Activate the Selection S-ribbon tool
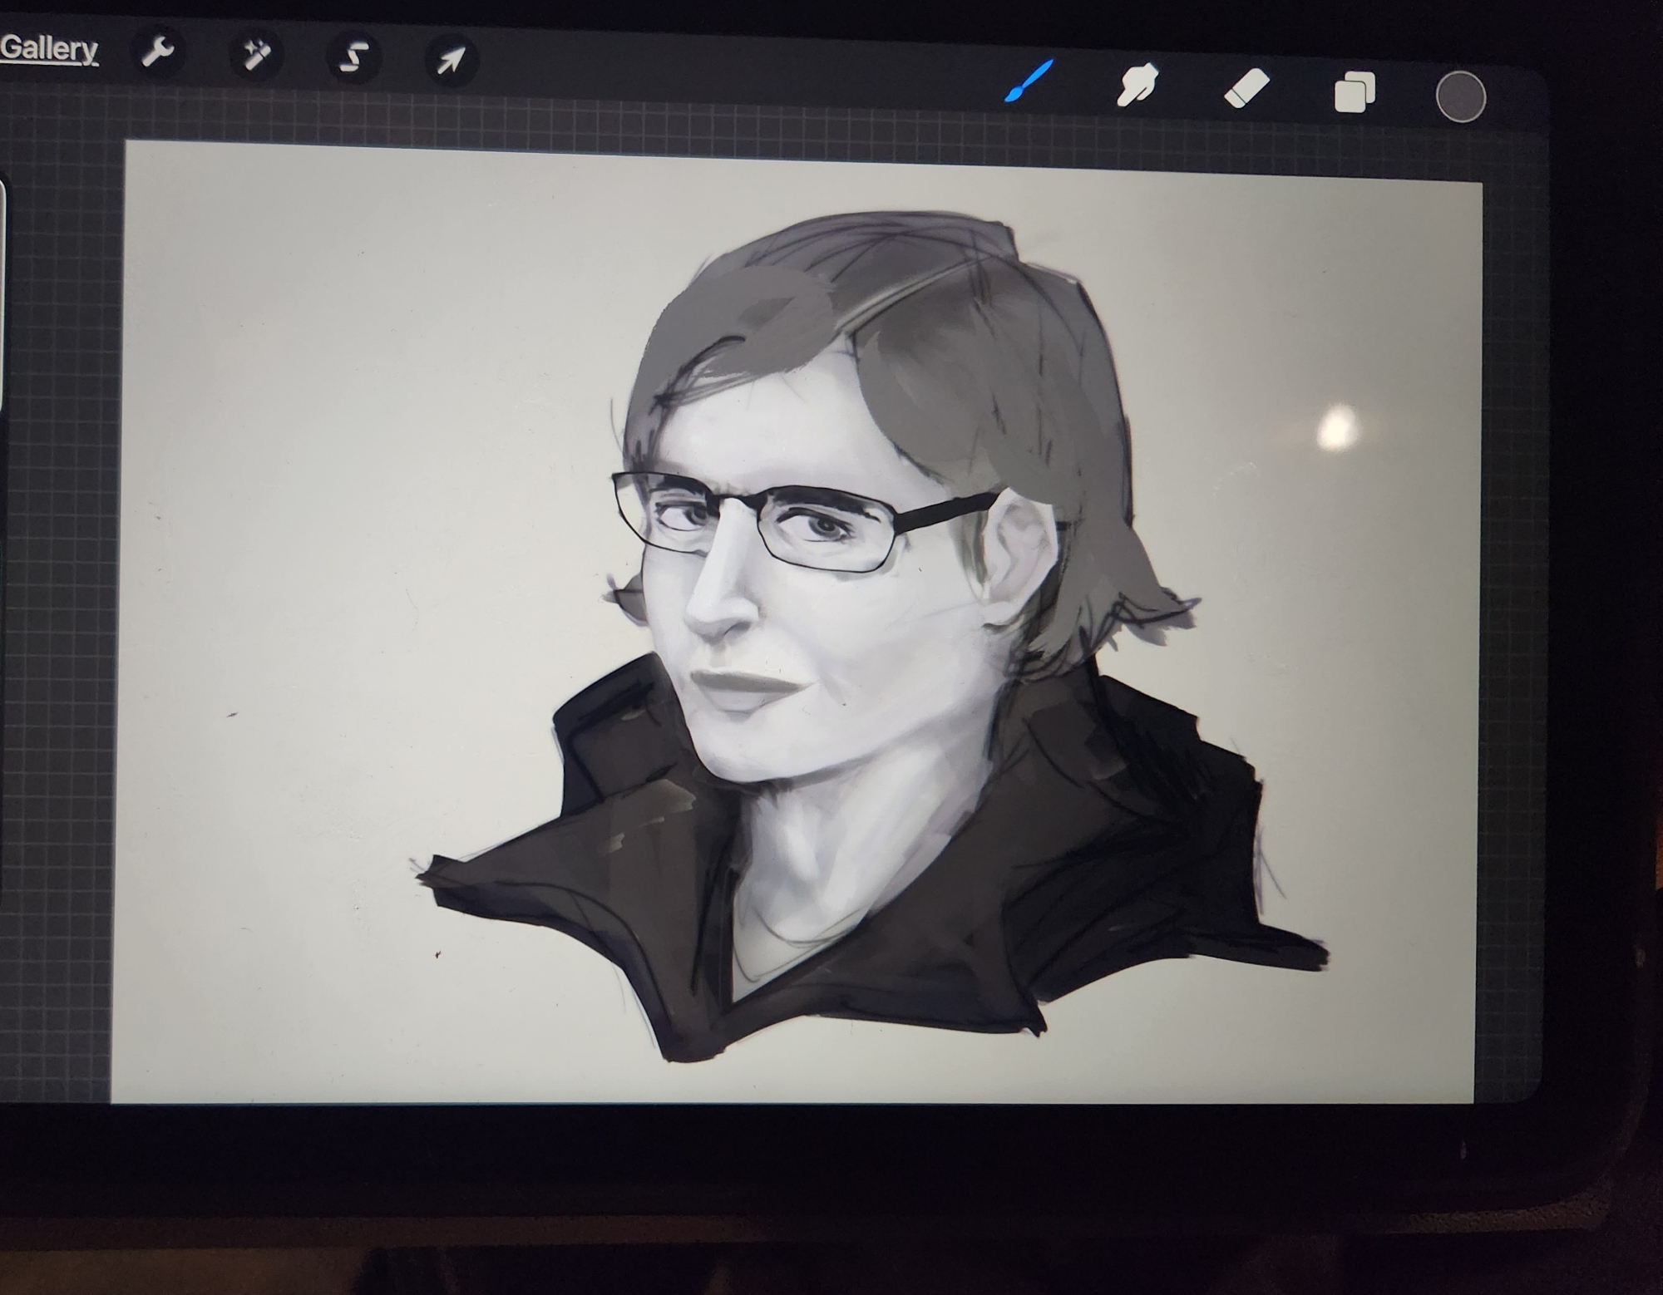 tap(354, 58)
